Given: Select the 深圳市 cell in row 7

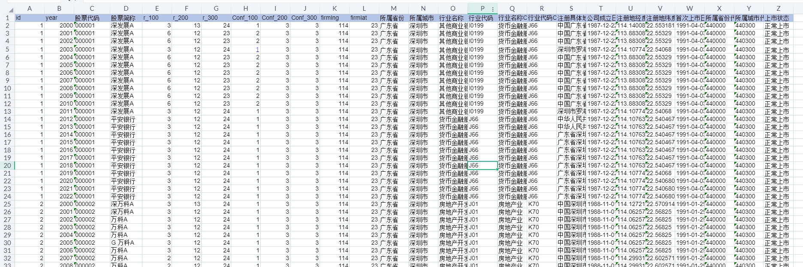Looking at the screenshot, I should click(423, 65).
